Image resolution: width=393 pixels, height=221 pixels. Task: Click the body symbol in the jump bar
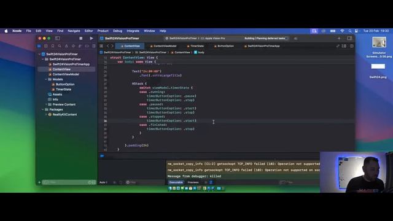(x=199, y=52)
